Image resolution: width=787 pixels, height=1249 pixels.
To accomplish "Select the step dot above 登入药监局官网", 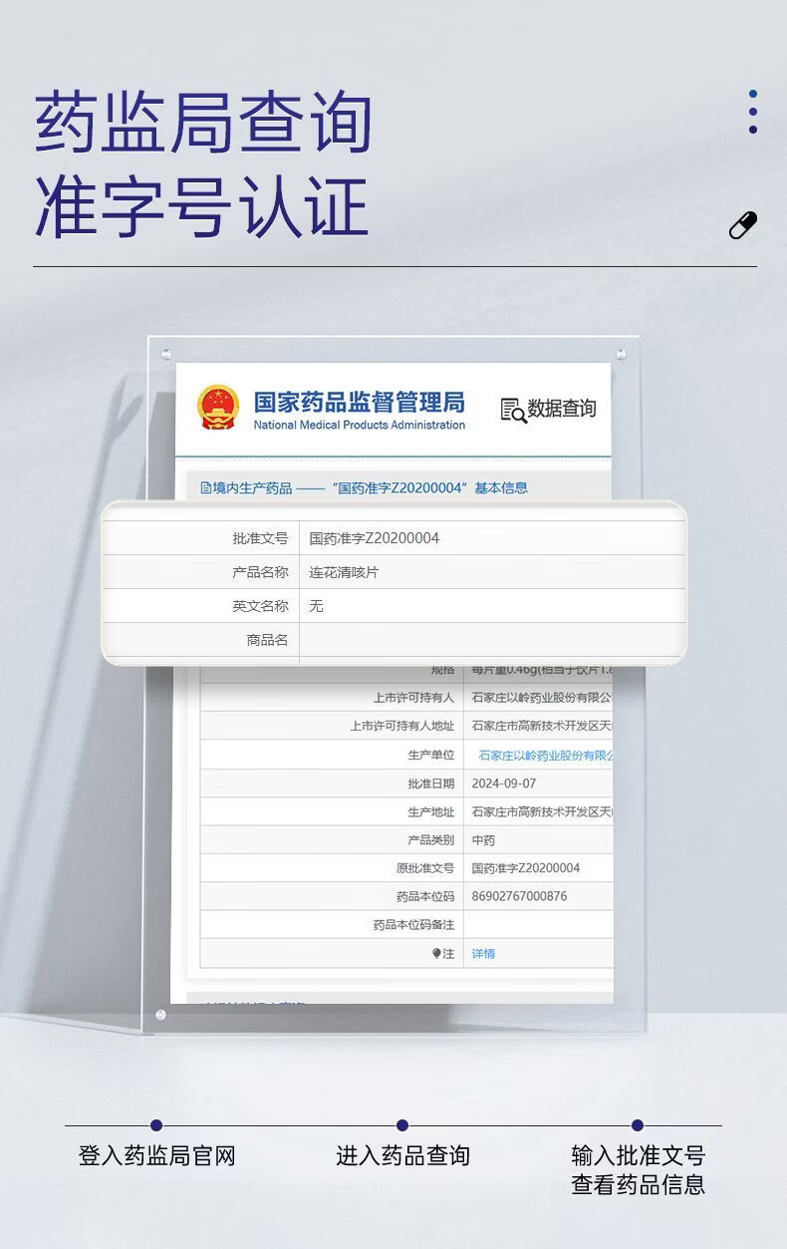I will [x=156, y=1125].
